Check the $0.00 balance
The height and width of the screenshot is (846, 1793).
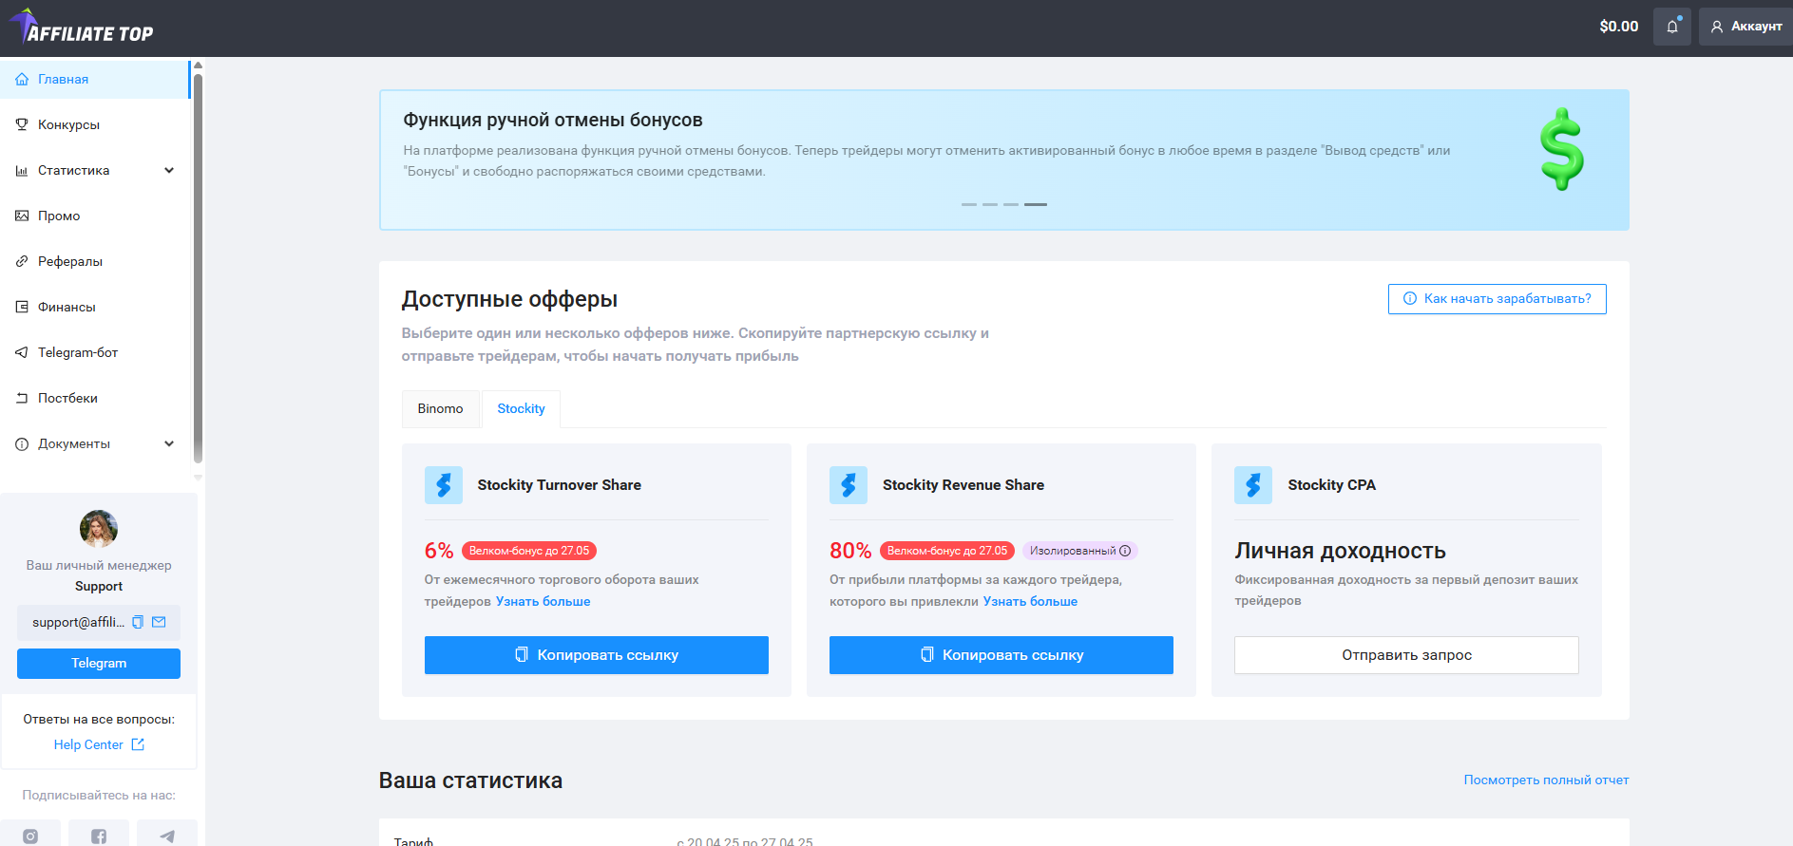click(1618, 27)
